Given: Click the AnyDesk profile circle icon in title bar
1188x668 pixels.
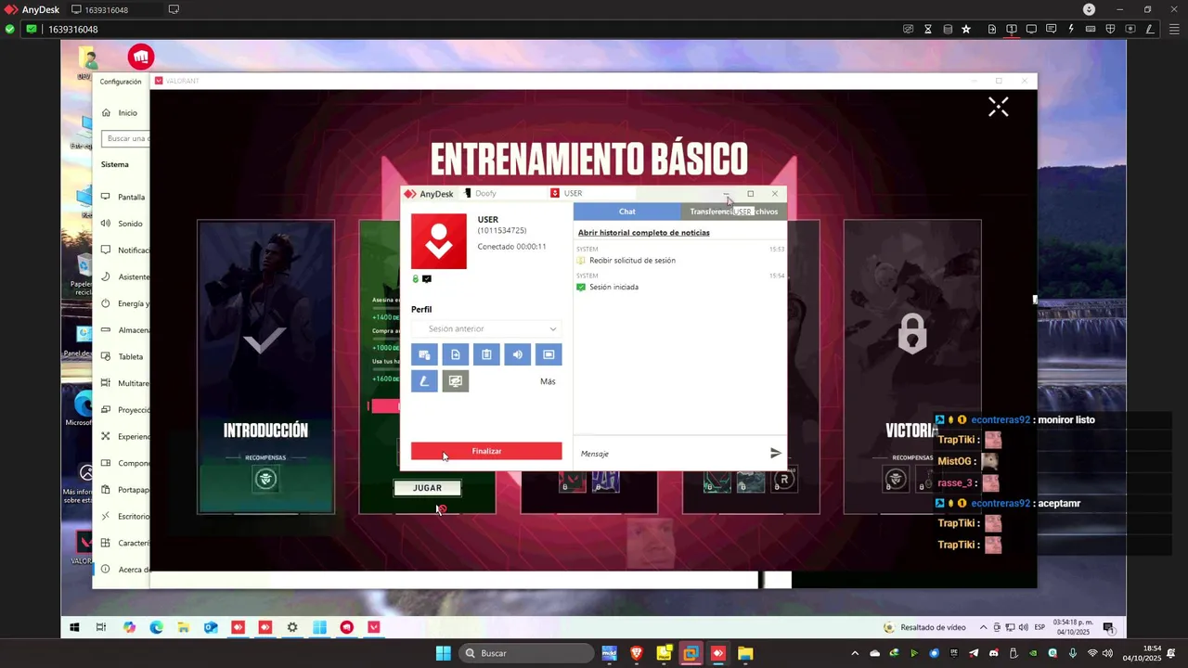Looking at the screenshot, I should 1089,9.
